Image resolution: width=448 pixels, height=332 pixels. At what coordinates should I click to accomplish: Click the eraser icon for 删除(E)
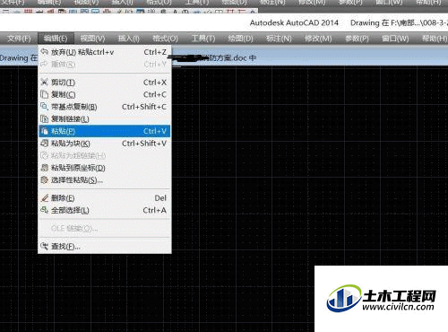[x=44, y=197]
